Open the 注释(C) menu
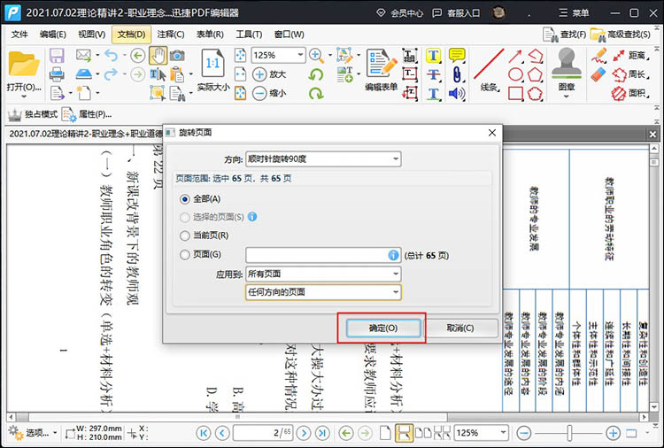 coord(171,35)
